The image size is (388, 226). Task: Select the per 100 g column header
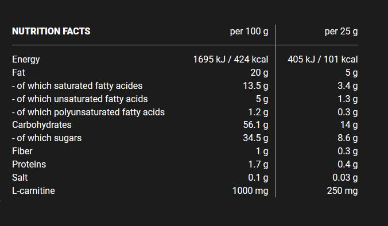coord(249,32)
